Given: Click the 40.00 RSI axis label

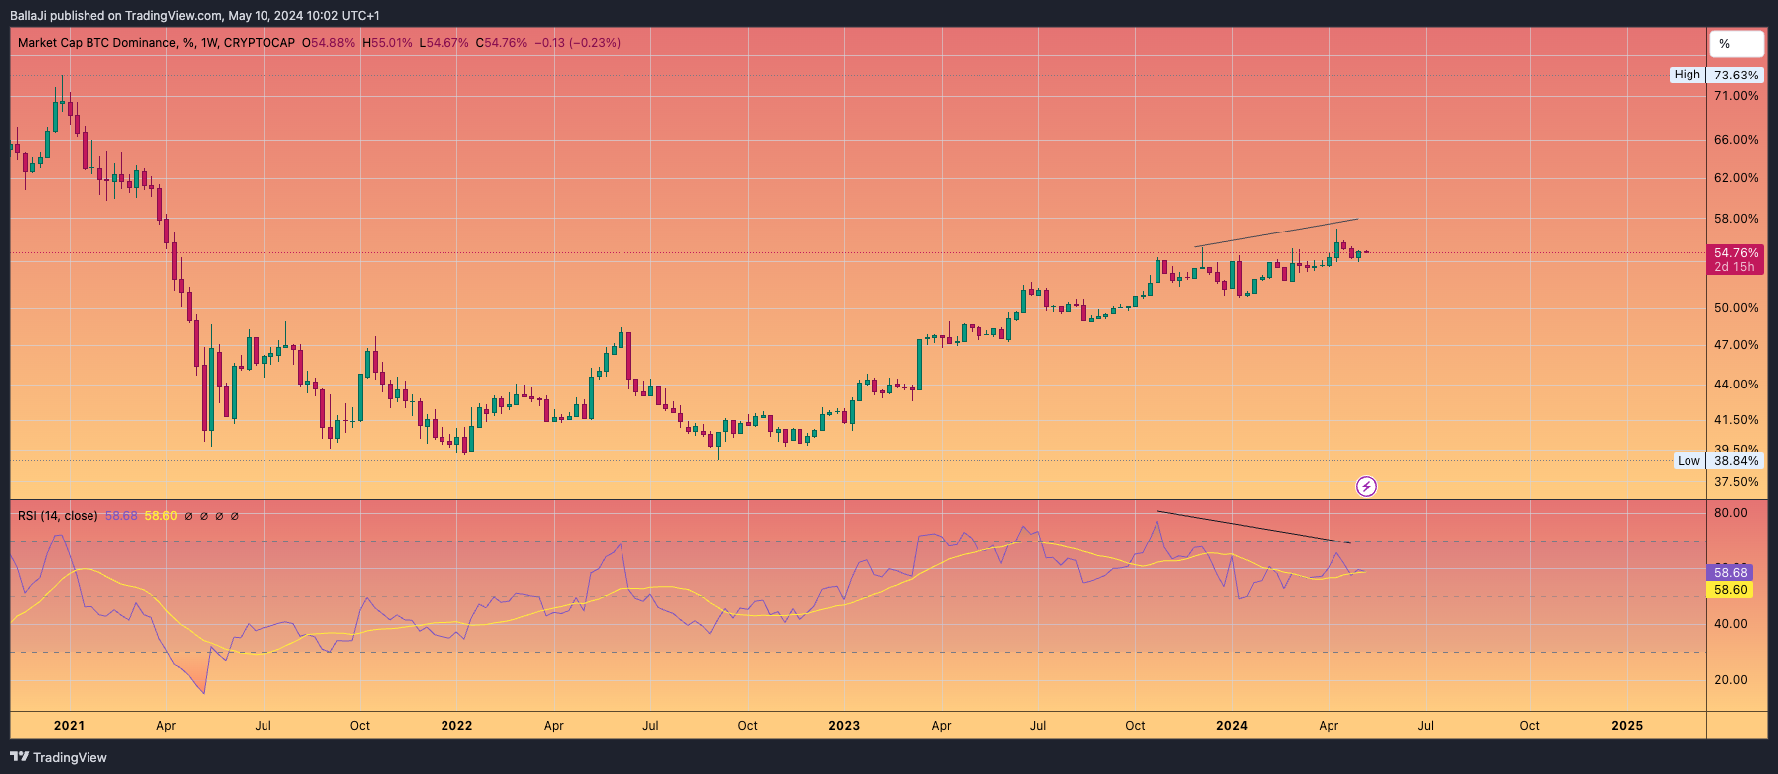Looking at the screenshot, I should 1730,624.
